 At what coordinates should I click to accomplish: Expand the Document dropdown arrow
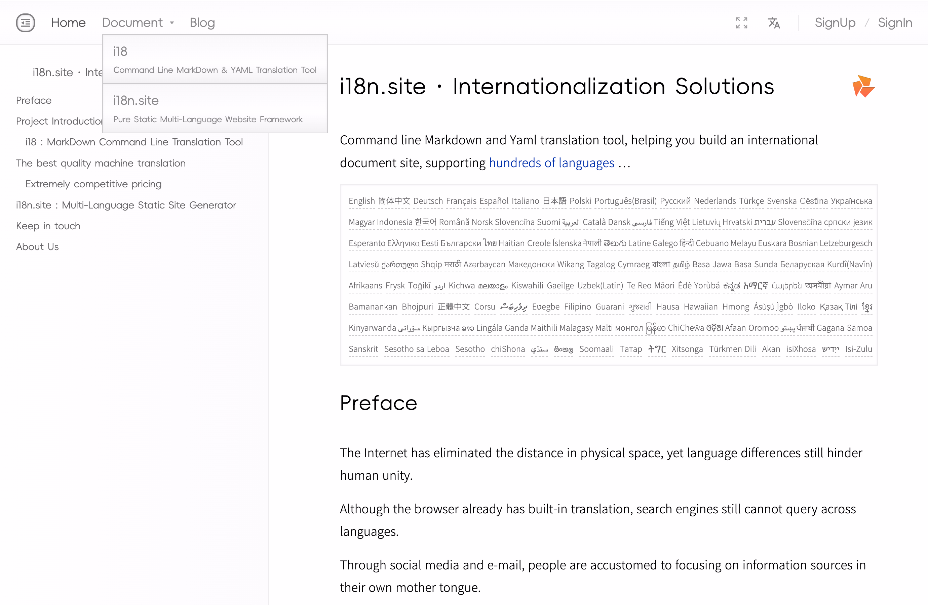coord(172,23)
